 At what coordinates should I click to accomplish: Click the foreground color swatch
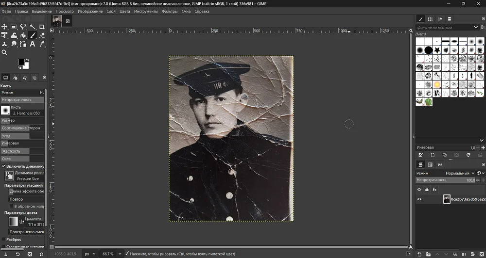click(21, 62)
